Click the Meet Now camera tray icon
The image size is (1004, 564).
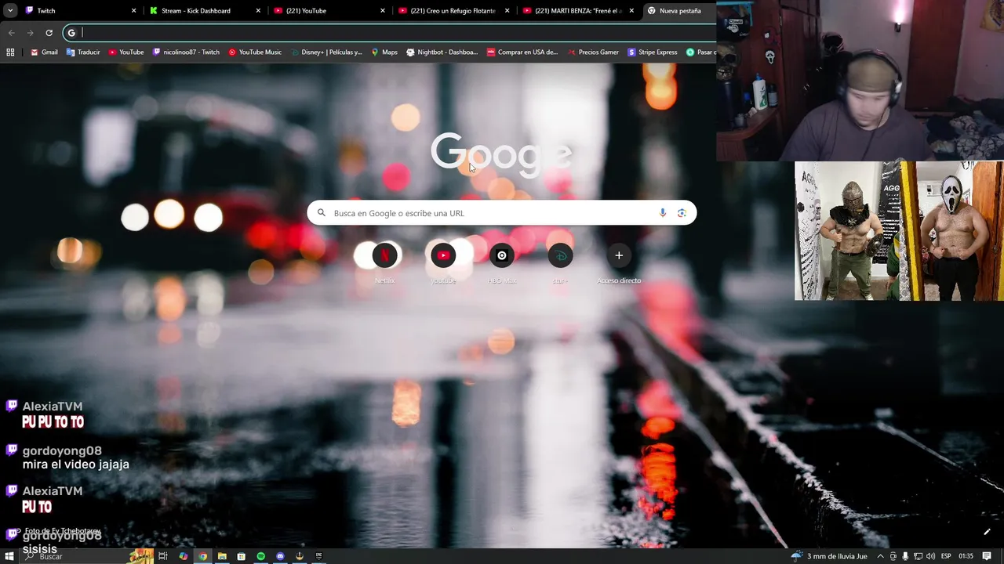(893, 556)
